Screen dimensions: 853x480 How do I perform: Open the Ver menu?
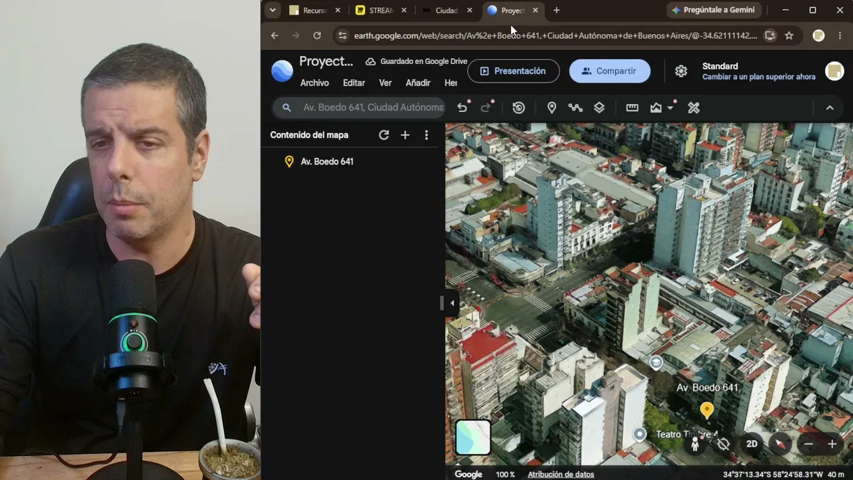385,83
